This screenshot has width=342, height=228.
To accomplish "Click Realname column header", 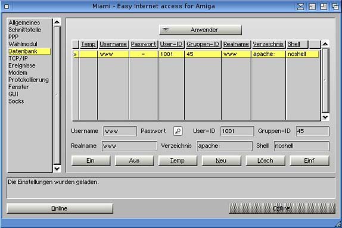I will pyautogui.click(x=236, y=44).
